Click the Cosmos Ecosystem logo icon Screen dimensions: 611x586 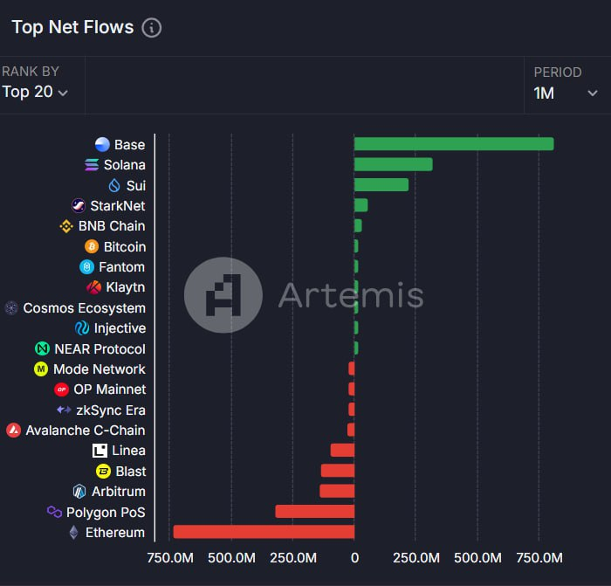[11, 308]
